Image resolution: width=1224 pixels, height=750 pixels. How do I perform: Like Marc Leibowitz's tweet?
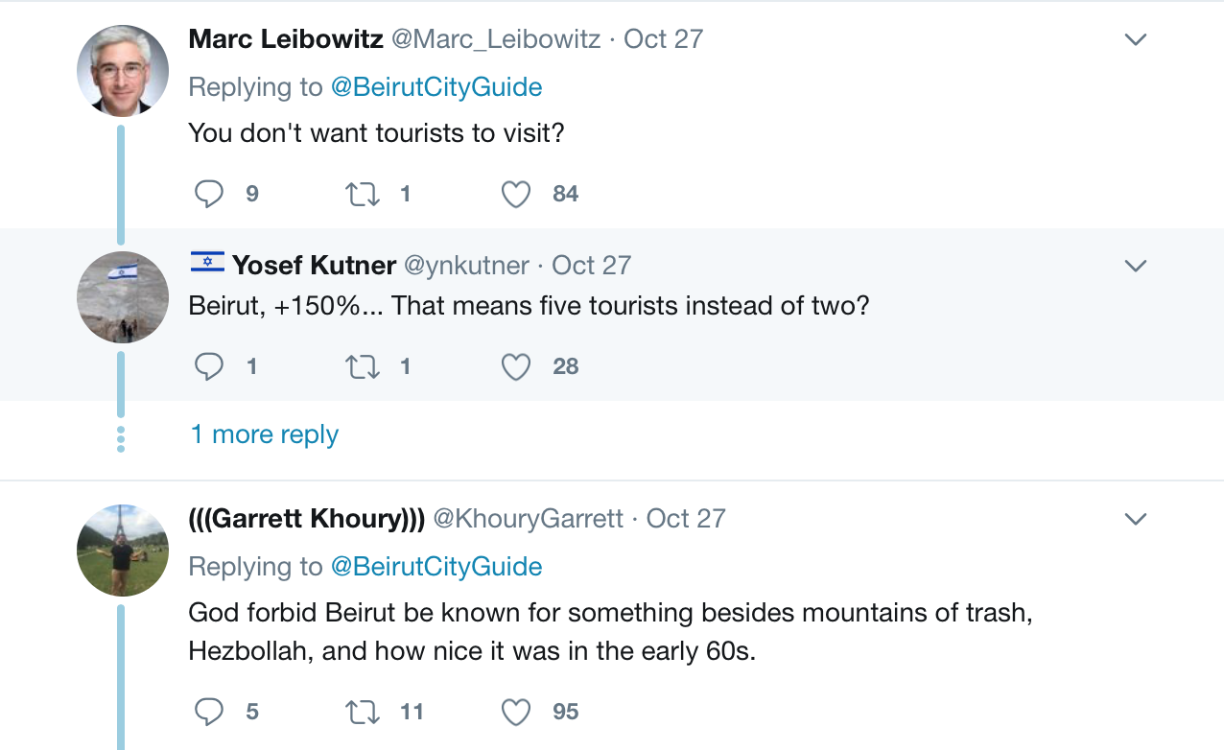click(516, 195)
